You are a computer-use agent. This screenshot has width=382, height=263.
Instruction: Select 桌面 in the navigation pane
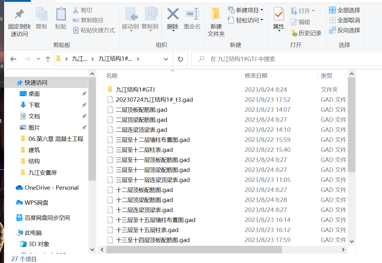pos(34,94)
